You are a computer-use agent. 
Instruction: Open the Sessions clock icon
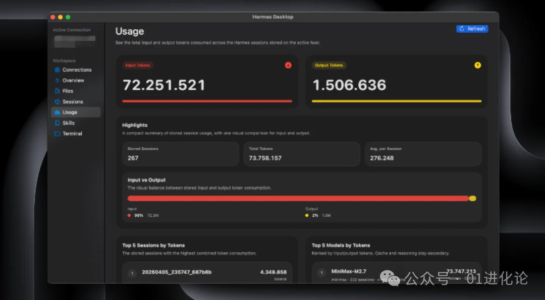pos(58,102)
